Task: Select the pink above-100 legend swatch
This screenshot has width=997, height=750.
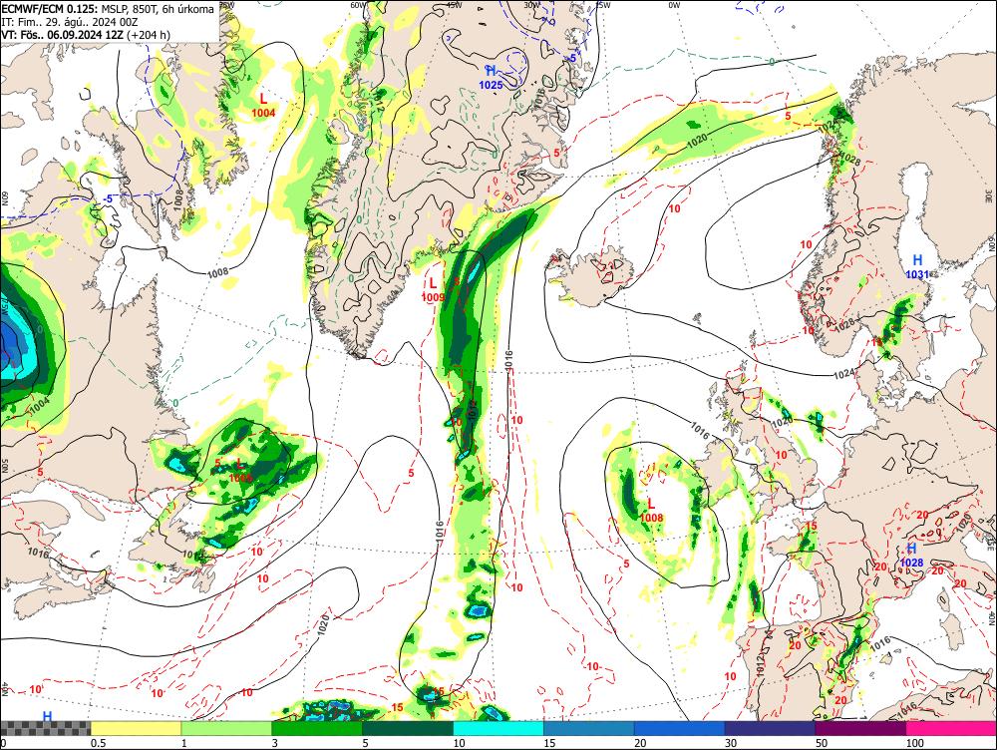Action: [x=951, y=728]
